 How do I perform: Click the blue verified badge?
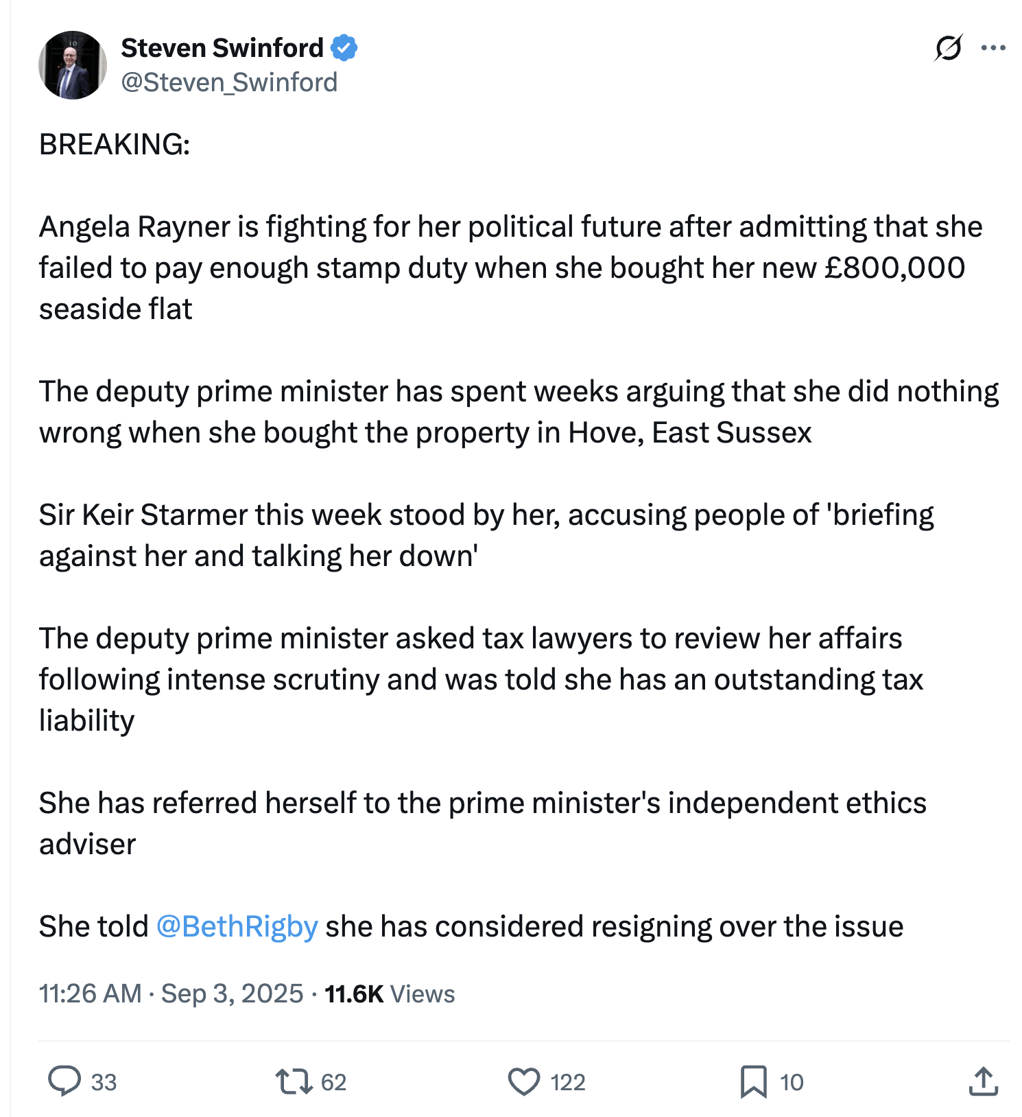point(344,48)
